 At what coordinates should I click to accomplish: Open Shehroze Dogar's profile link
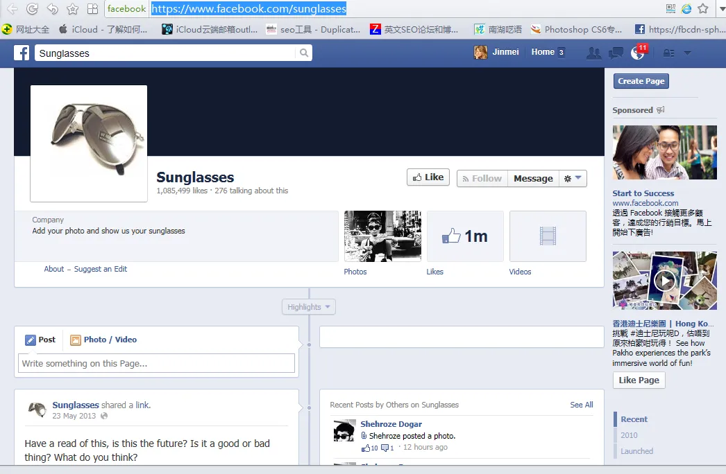pyautogui.click(x=391, y=424)
